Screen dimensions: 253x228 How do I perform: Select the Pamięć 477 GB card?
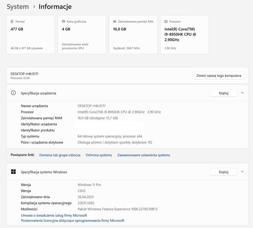coord(31,35)
